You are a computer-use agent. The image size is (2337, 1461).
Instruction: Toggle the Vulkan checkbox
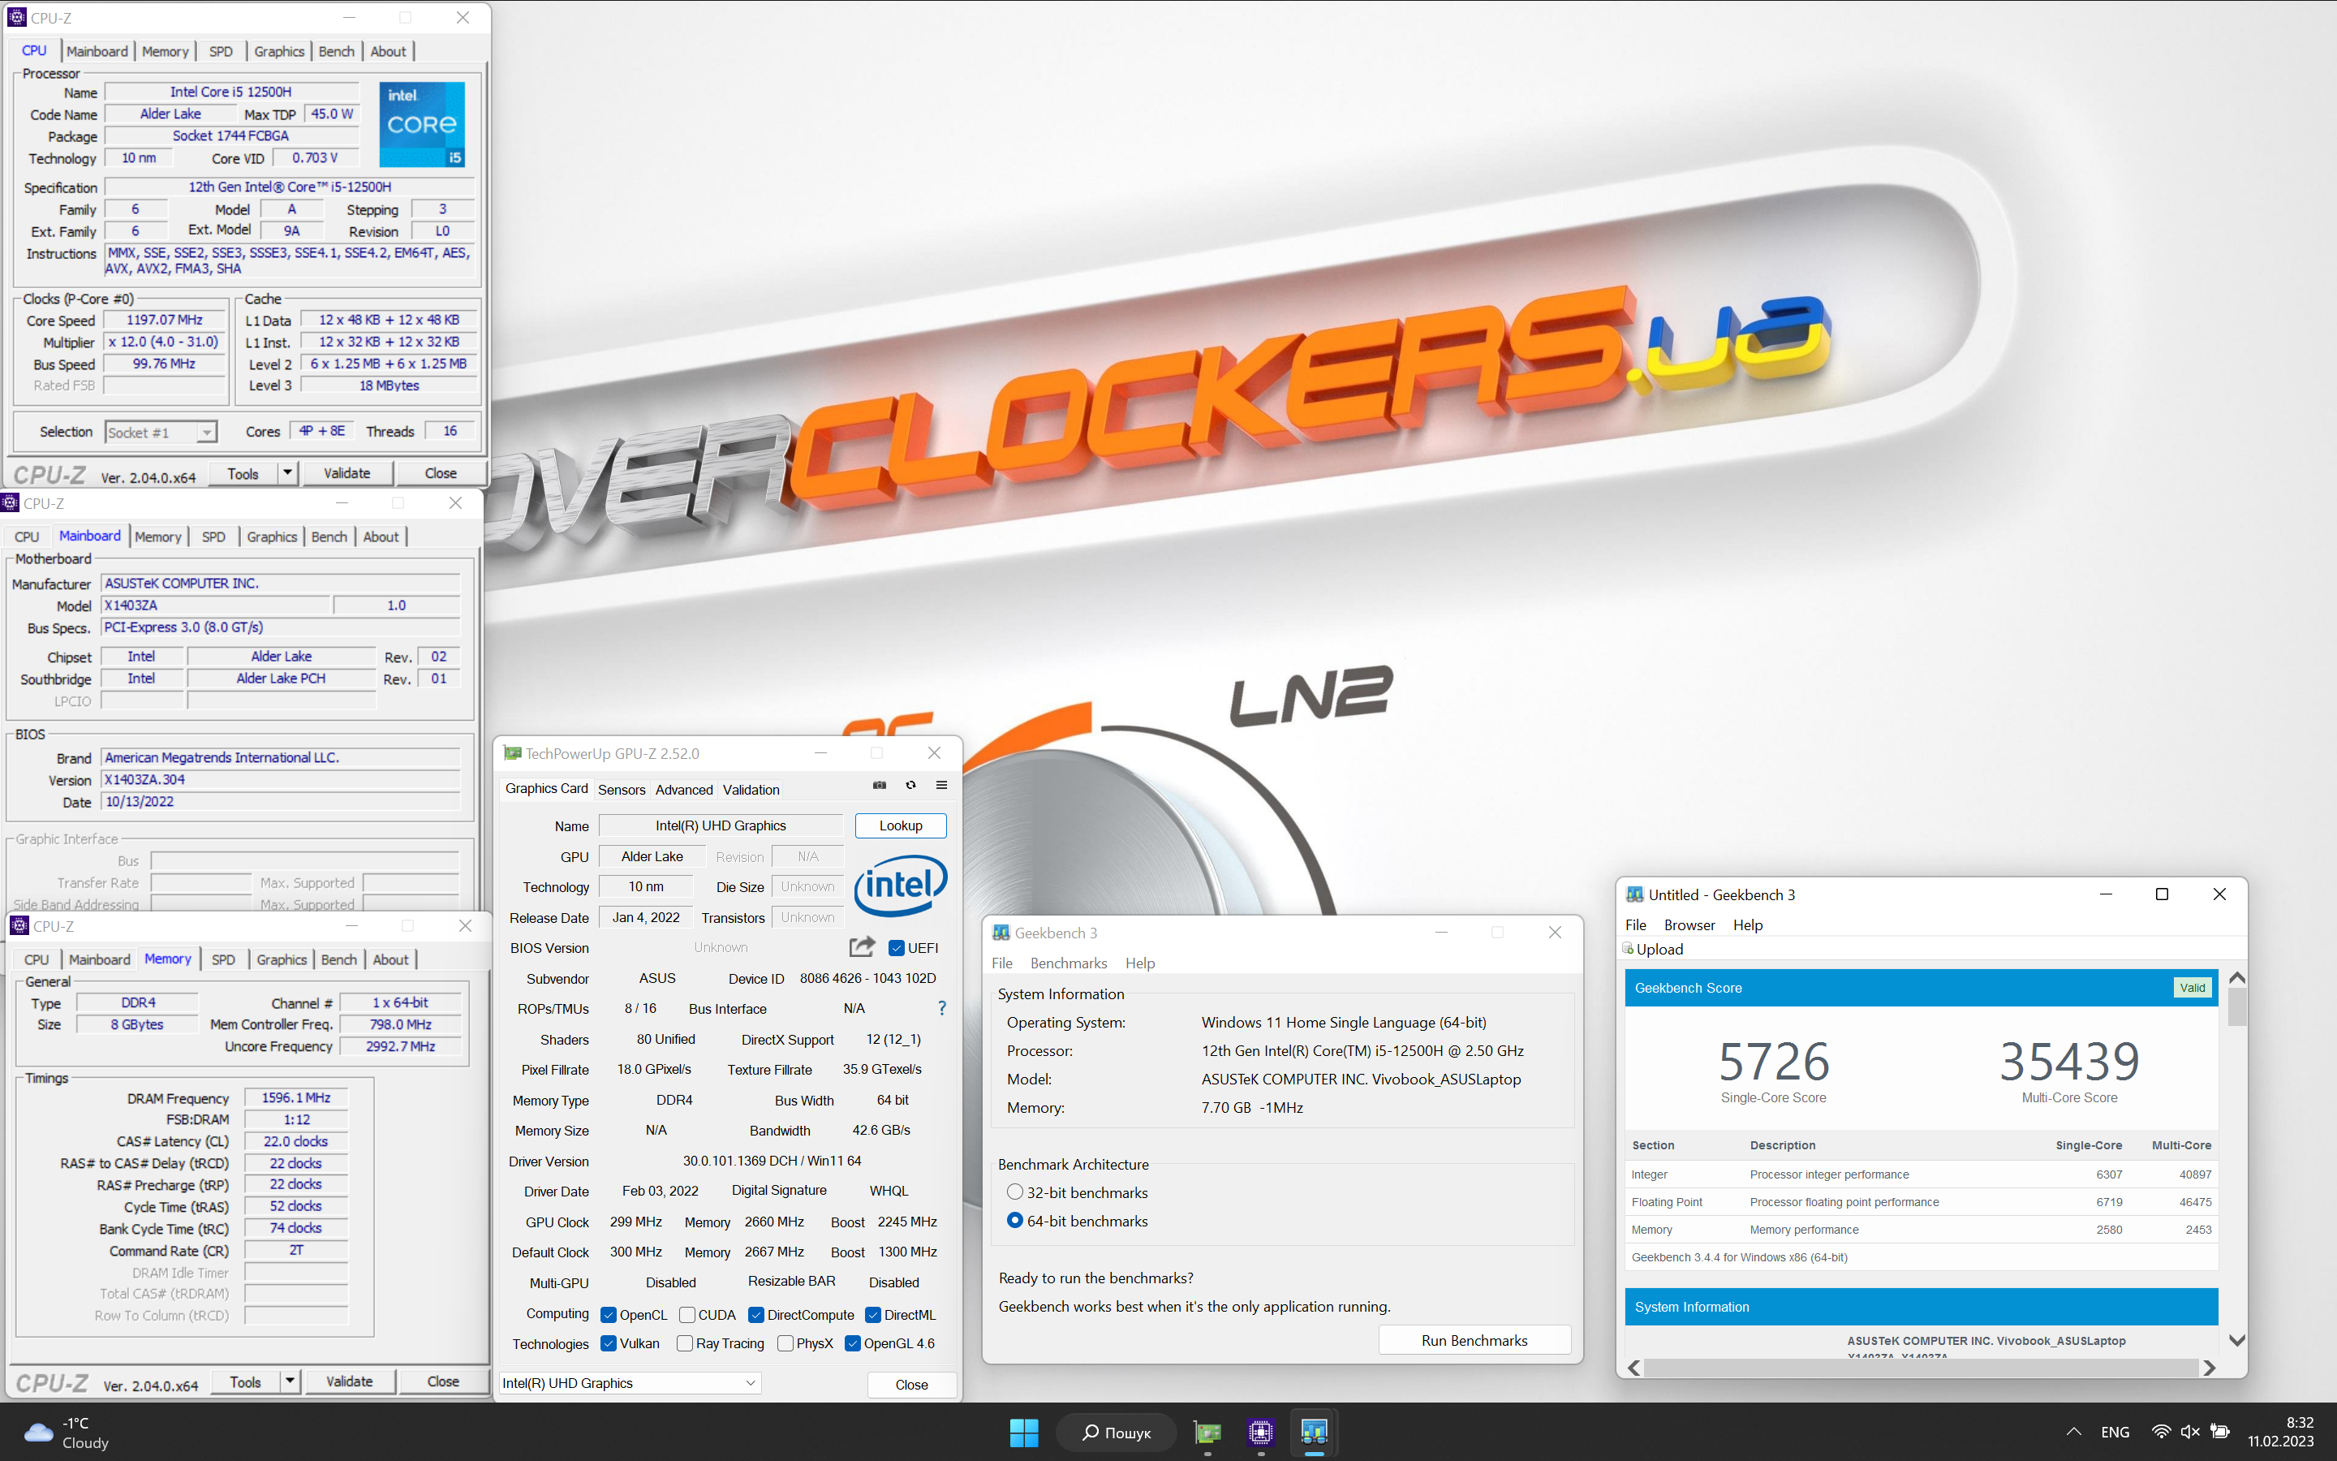[x=609, y=1343]
